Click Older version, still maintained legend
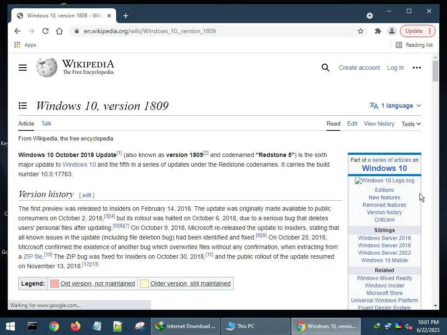The height and width of the screenshot is (335, 447). click(190, 284)
